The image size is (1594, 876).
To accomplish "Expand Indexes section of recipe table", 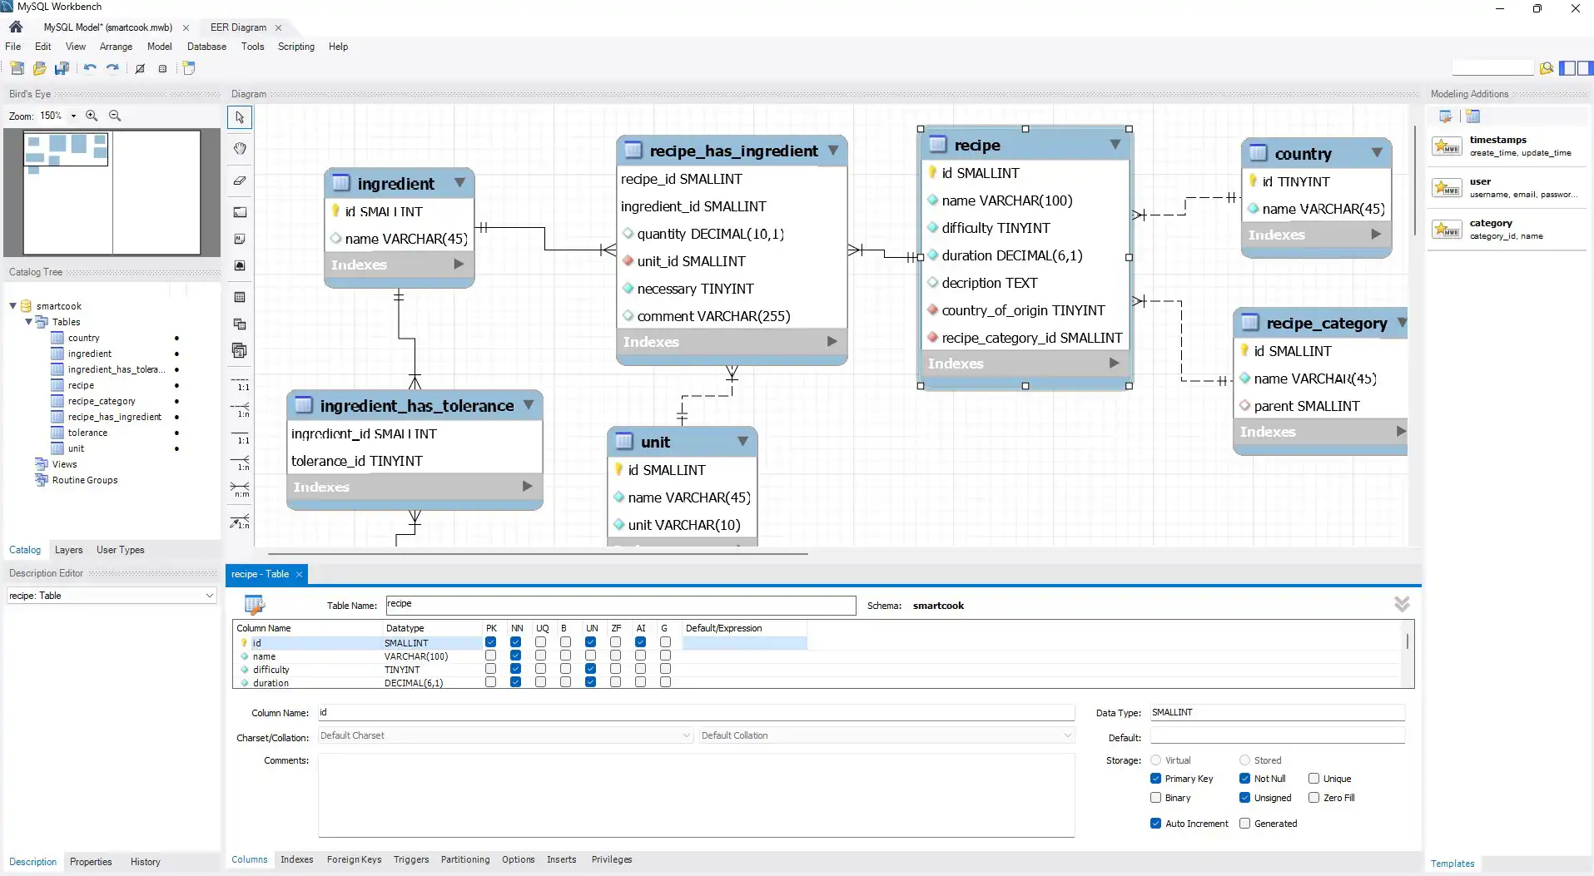I will [x=1114, y=364].
